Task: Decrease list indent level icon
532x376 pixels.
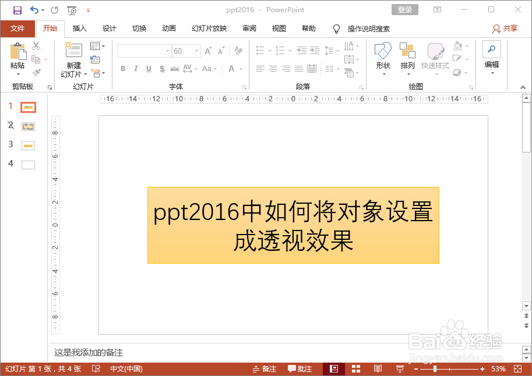Action: 302,51
